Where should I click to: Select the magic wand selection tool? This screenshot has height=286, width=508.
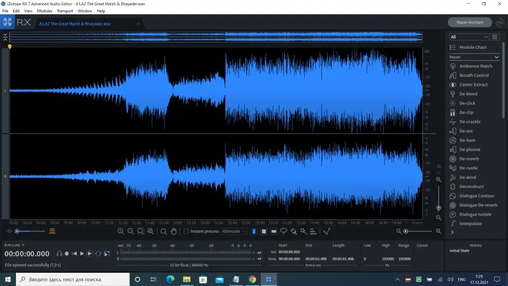pos(303,231)
